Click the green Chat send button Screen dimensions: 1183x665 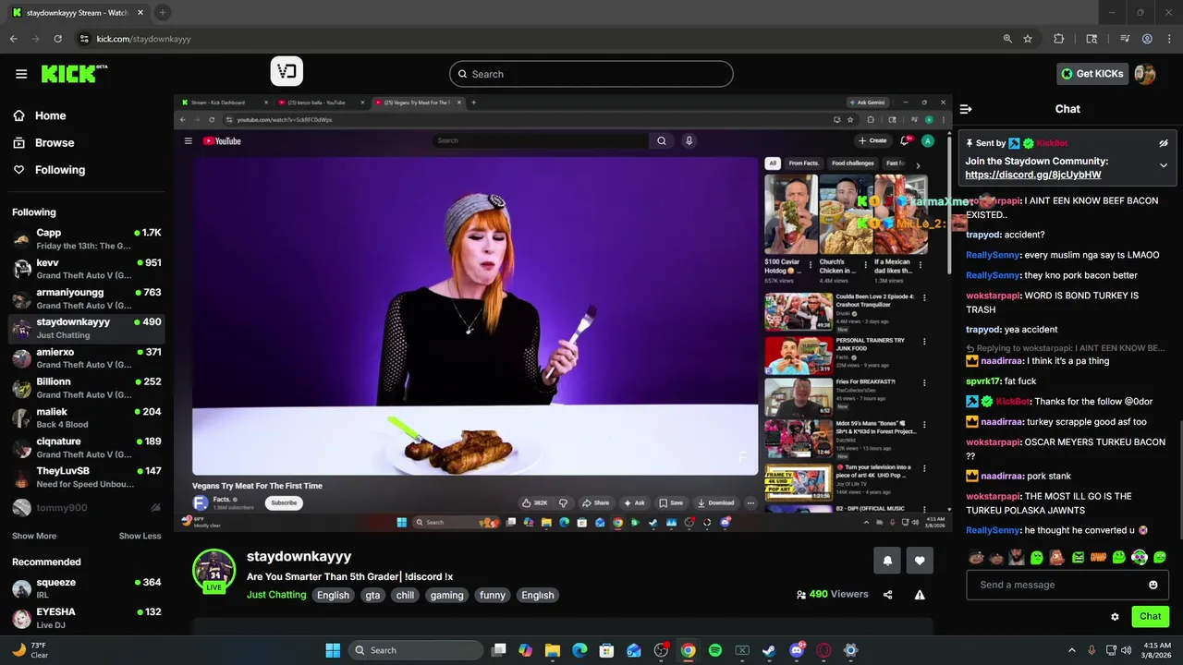click(x=1151, y=616)
